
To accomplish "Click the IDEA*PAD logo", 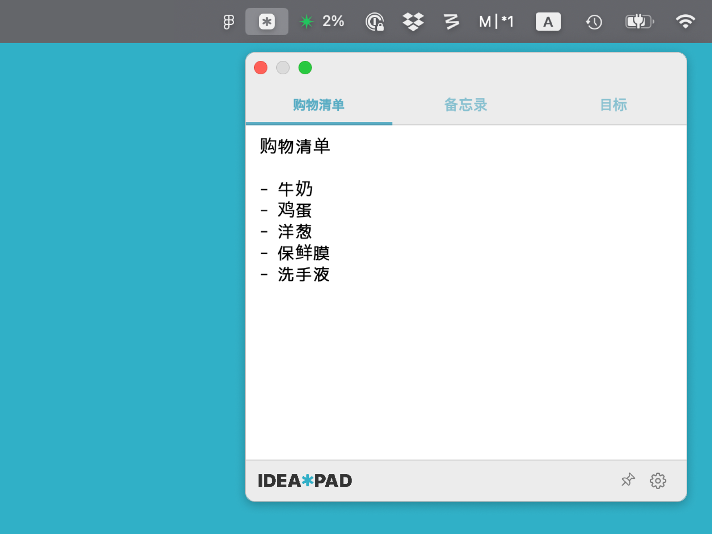I will 304,480.
